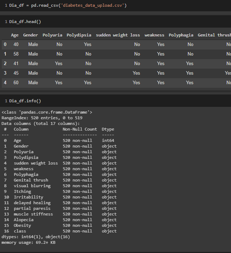231x253 pixels.
Task: Click weakness Yes in the age 60 row
Action: tap(161, 82)
